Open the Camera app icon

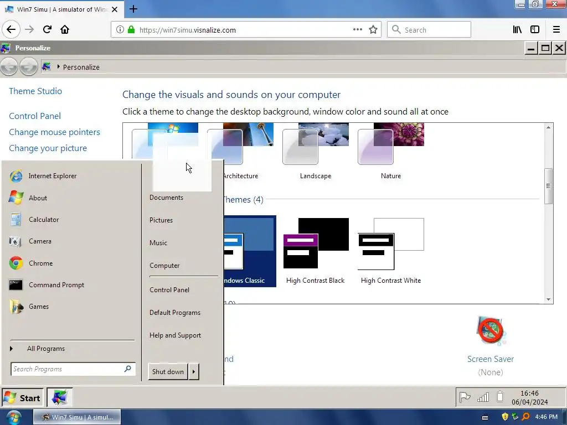pos(15,241)
